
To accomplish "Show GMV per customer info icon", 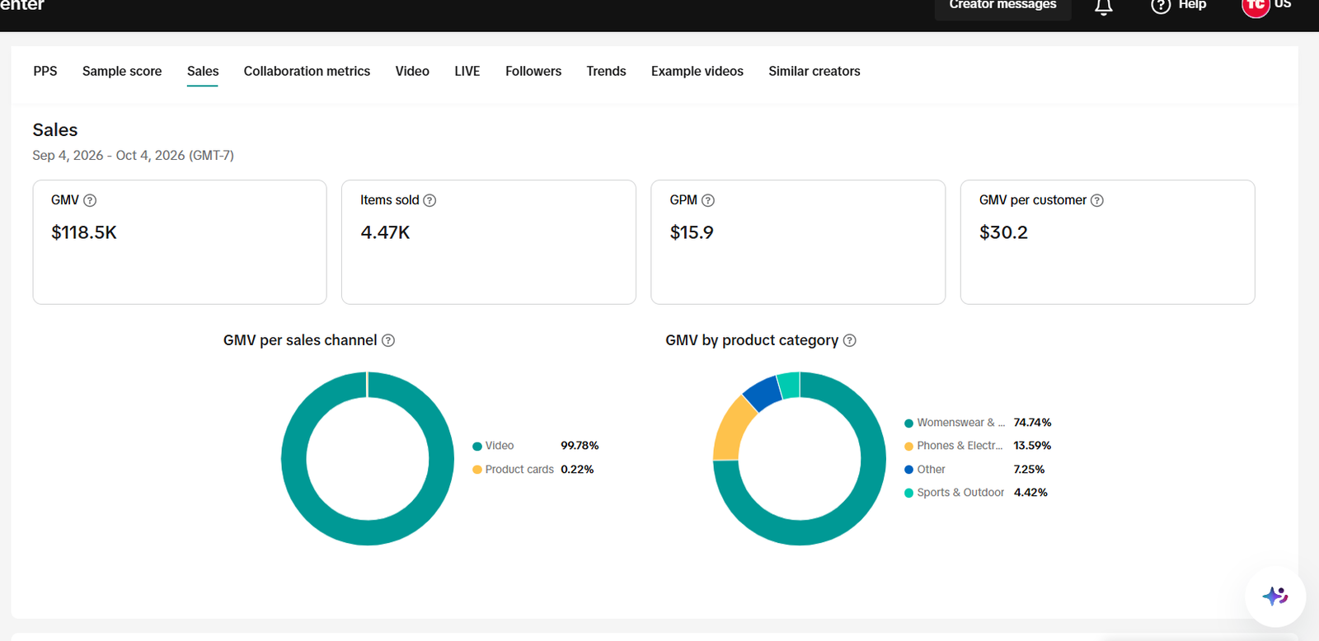I will [1097, 200].
